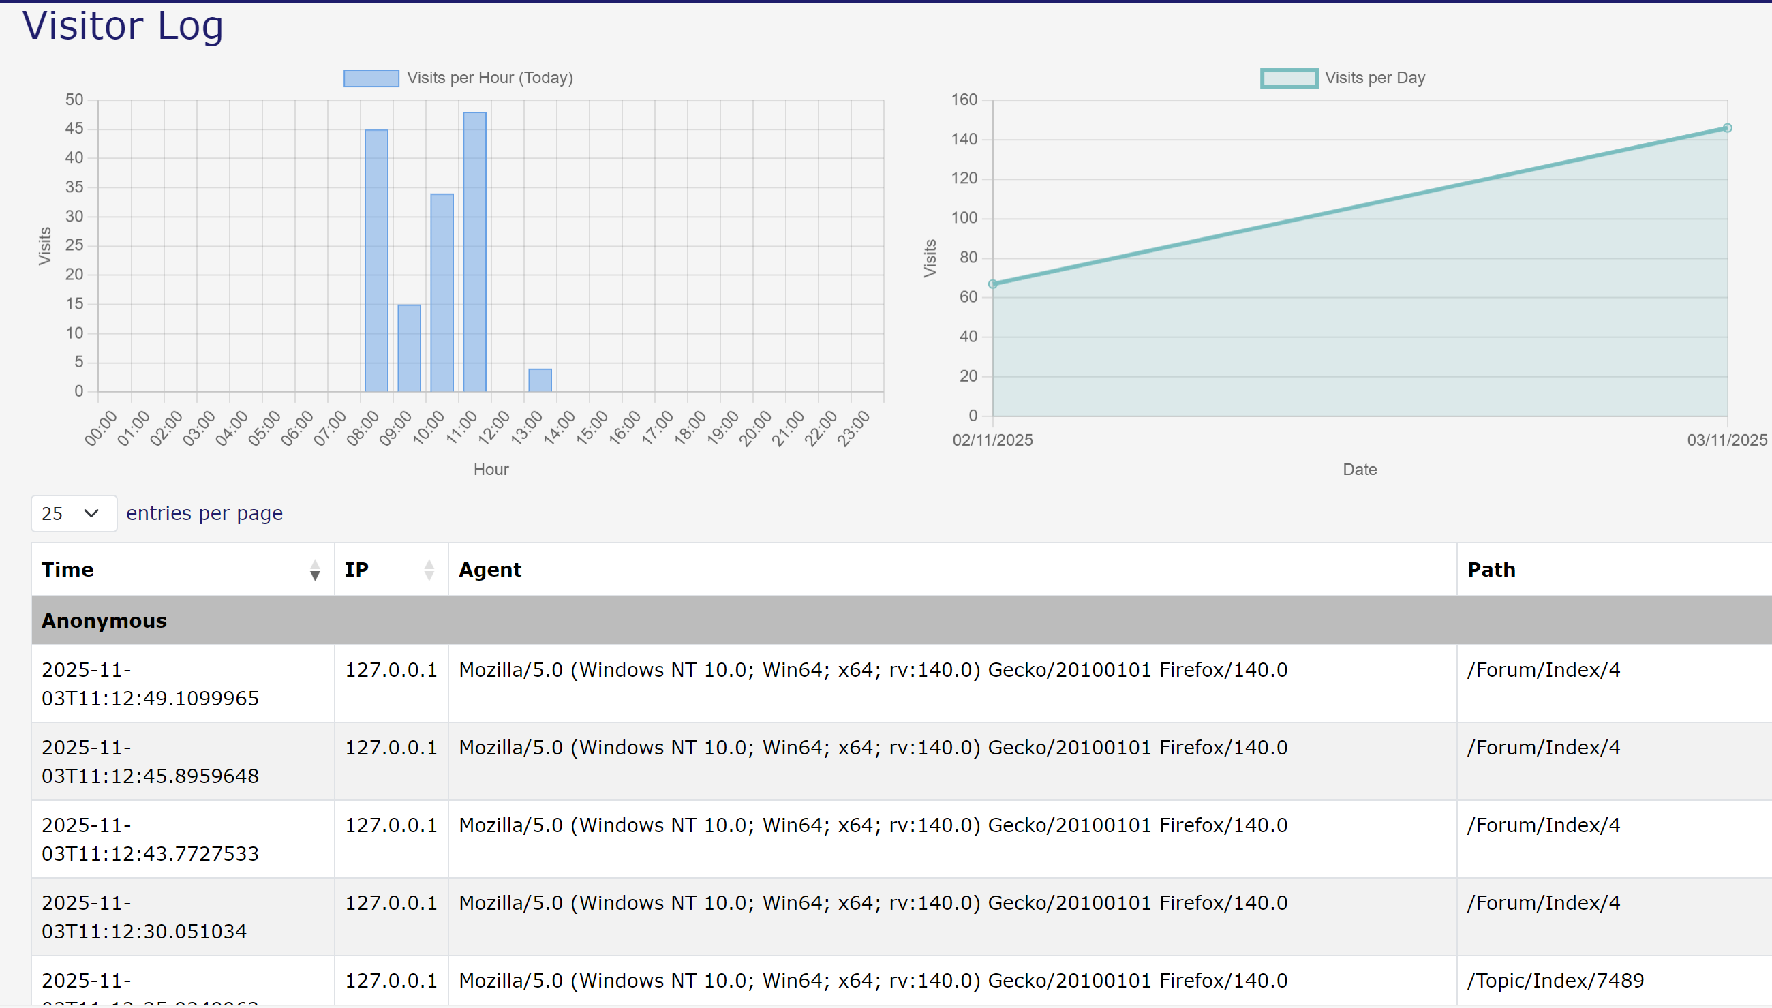Click the Anonymous group row
The height and width of the screenshot is (1008, 1772).
click(x=104, y=621)
